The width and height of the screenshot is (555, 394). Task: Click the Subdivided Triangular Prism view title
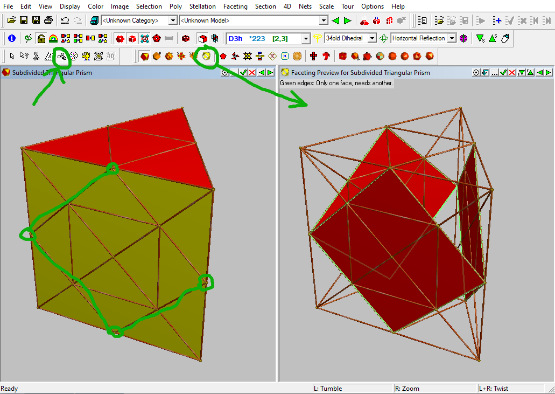pos(52,73)
